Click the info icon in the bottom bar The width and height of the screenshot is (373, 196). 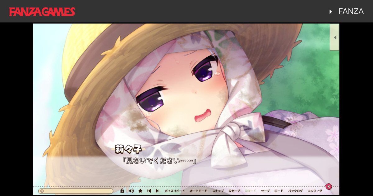pyautogui.click(x=42, y=191)
